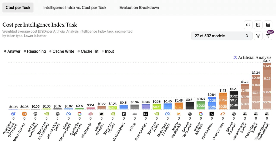The image size is (276, 142).
Task: Click the Meta logo for Muse Spark 1.2
Action: 168,114
